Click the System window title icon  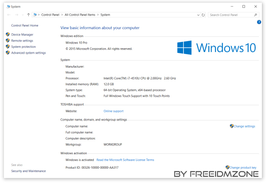click(8, 7)
